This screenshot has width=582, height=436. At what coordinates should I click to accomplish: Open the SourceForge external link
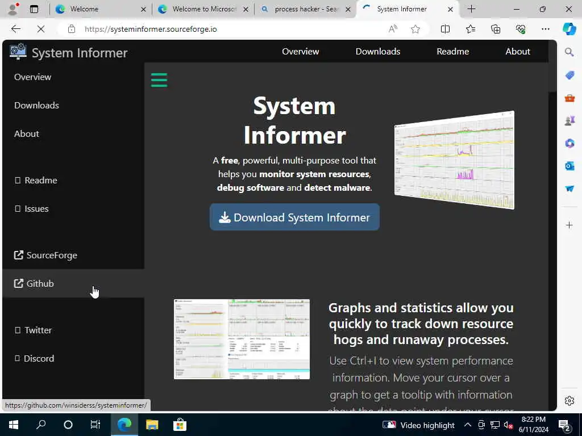45,255
